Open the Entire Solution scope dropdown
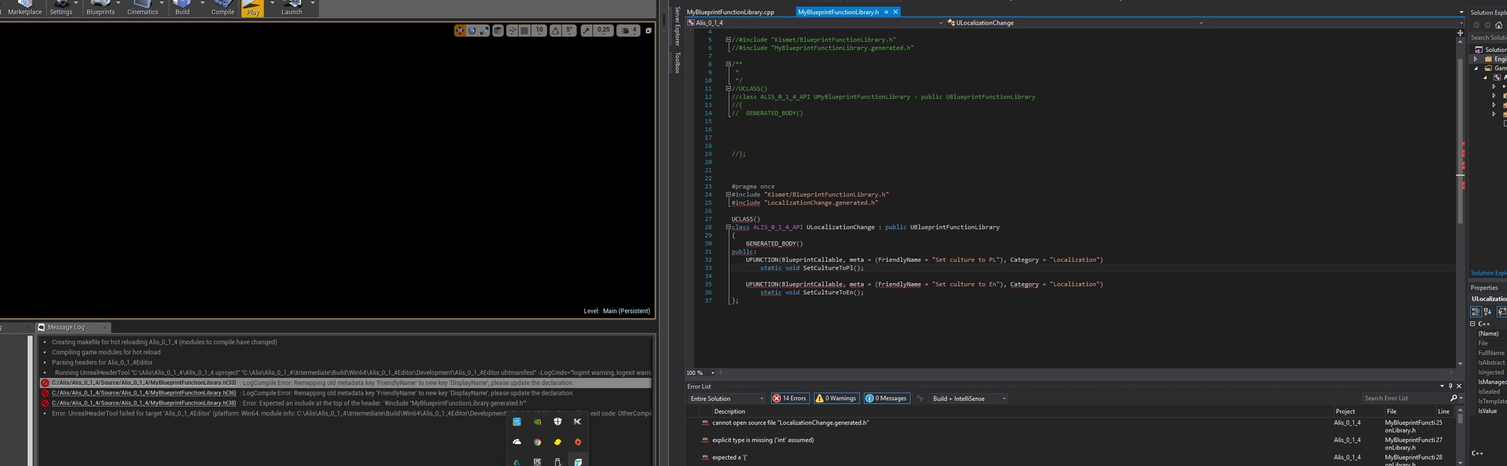The height and width of the screenshot is (466, 1507). pos(726,398)
